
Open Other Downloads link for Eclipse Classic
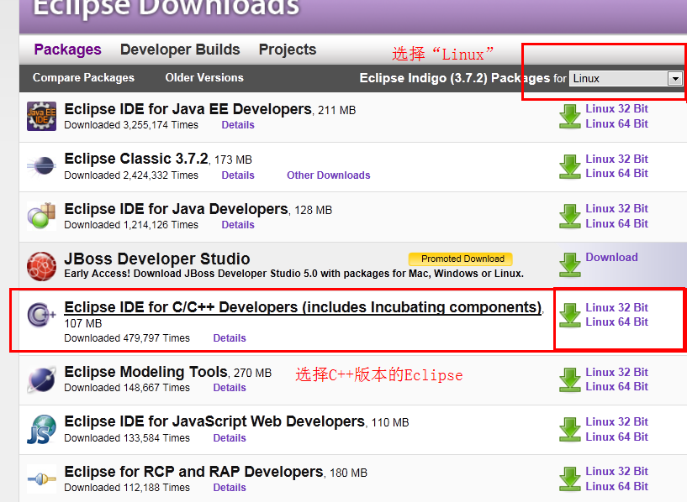tap(328, 175)
